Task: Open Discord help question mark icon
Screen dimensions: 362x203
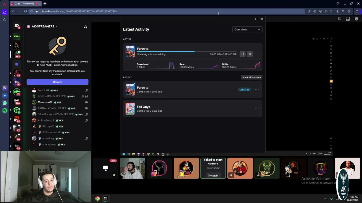Action: pyautogui.click(x=356, y=19)
